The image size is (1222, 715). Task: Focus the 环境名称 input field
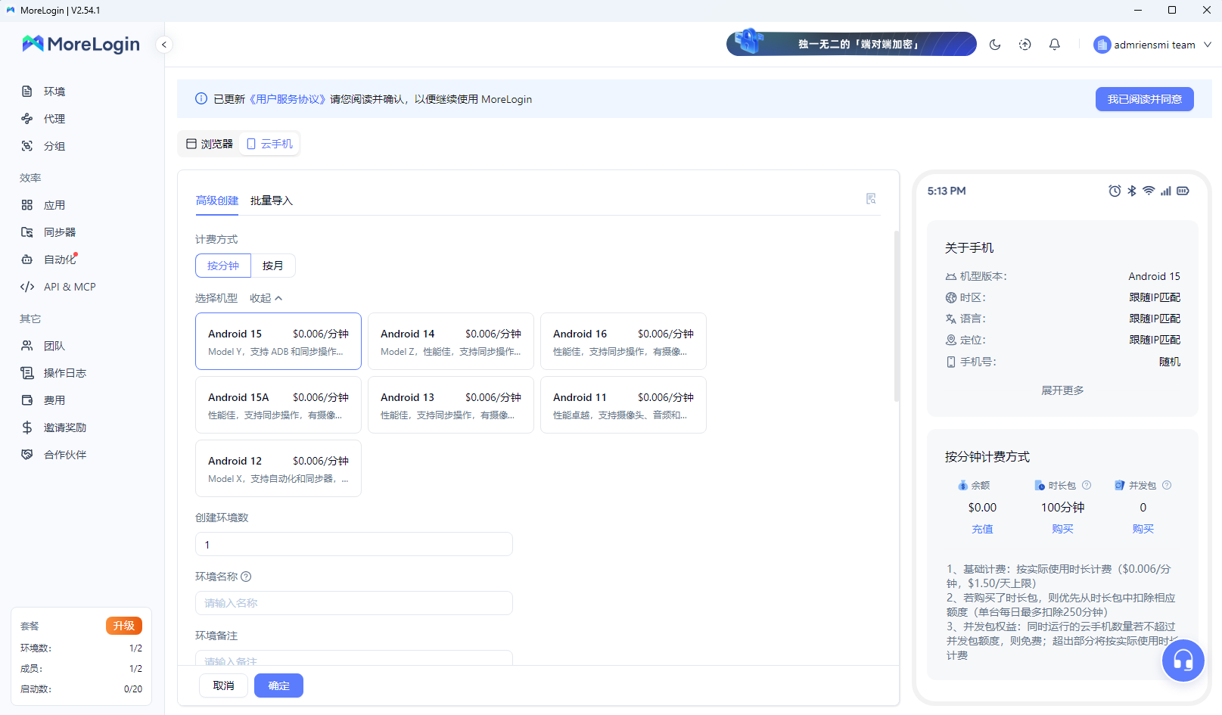[x=354, y=603]
